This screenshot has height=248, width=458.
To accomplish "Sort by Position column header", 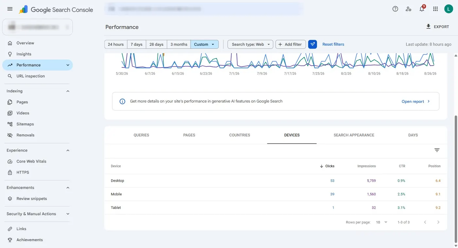I will [434, 166].
